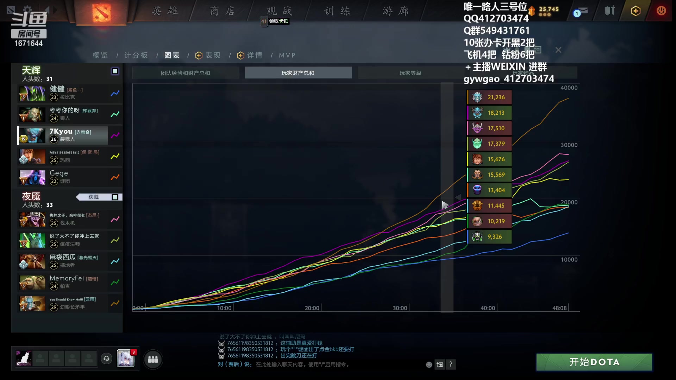
Task: Open the chat emoticon picker
Action: pos(429,365)
